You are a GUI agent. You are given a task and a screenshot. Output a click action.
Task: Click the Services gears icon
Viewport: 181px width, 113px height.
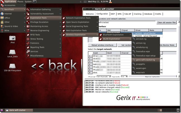(28, 51)
